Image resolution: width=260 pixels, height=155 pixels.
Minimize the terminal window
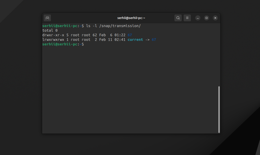tap(198, 18)
